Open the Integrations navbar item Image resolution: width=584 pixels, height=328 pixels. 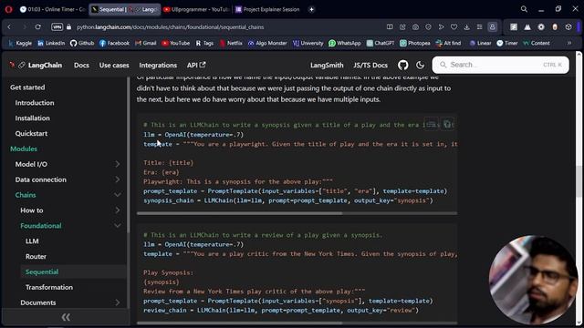coord(158,65)
